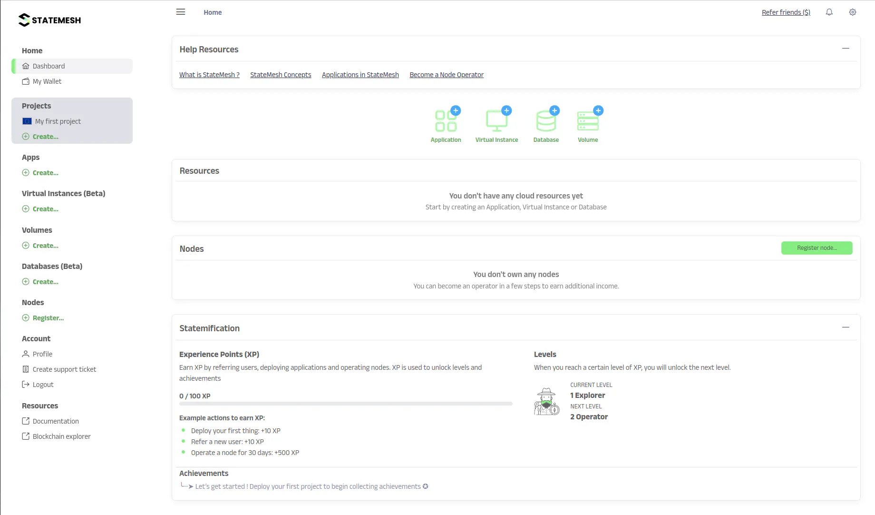Click the achievements badge icon

pos(426,486)
